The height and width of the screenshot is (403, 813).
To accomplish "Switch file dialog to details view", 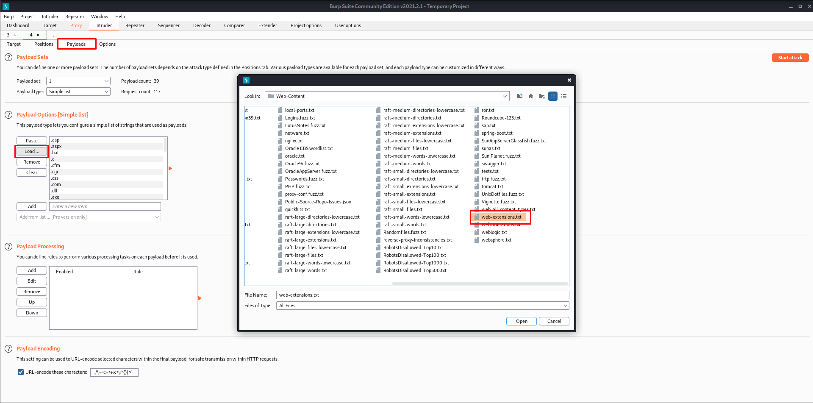I will pyautogui.click(x=564, y=96).
